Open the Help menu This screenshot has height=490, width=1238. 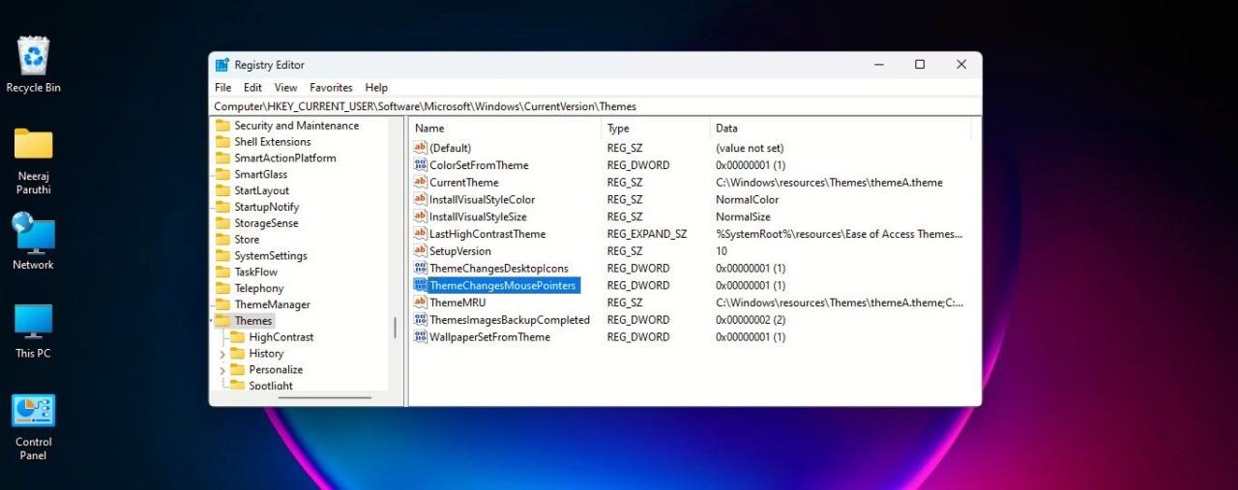click(376, 87)
